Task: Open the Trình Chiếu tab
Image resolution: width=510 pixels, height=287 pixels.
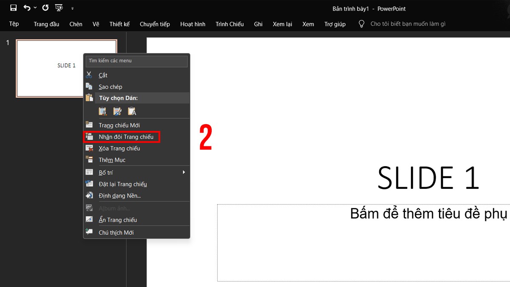Action: [229, 24]
